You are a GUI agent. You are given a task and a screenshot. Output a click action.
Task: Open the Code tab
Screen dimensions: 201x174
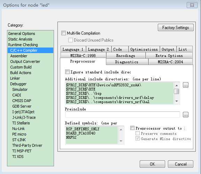coord(120,49)
